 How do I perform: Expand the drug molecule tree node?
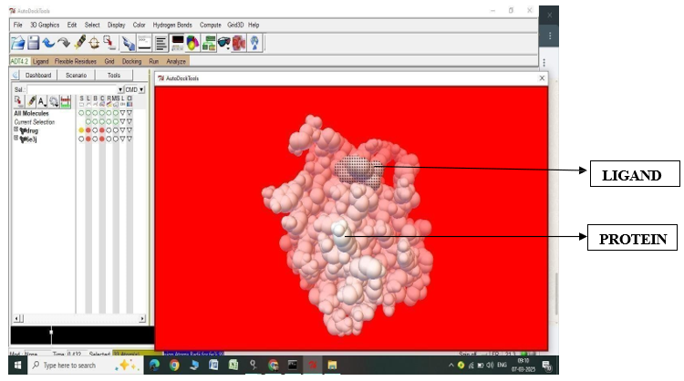[16, 130]
